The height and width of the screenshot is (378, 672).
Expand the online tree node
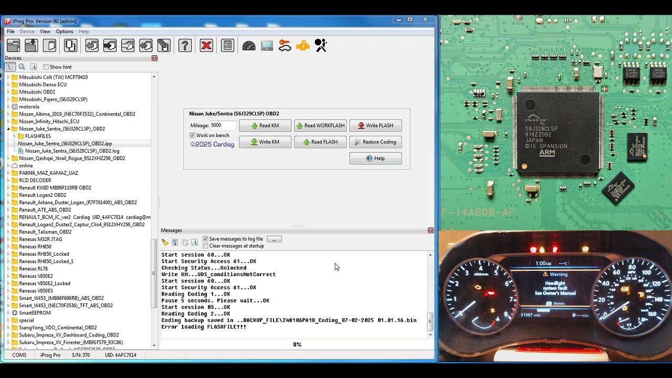pyautogui.click(x=8, y=165)
